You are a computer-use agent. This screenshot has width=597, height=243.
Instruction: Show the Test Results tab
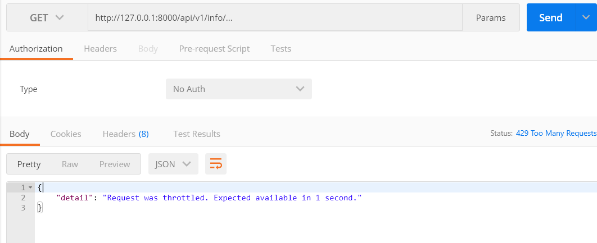(197, 134)
